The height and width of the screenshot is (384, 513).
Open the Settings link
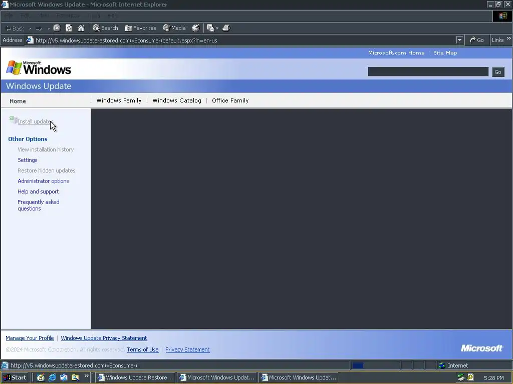pos(28,160)
